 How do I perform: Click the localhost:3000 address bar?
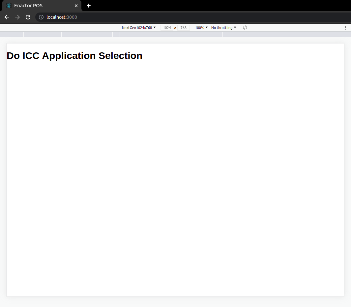tap(192, 17)
